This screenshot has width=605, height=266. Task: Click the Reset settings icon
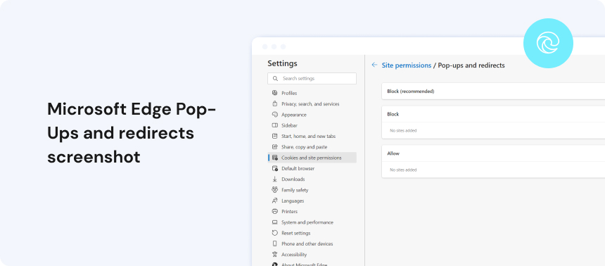pyautogui.click(x=275, y=233)
